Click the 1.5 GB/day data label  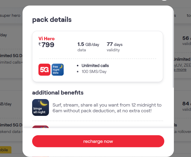88,44
